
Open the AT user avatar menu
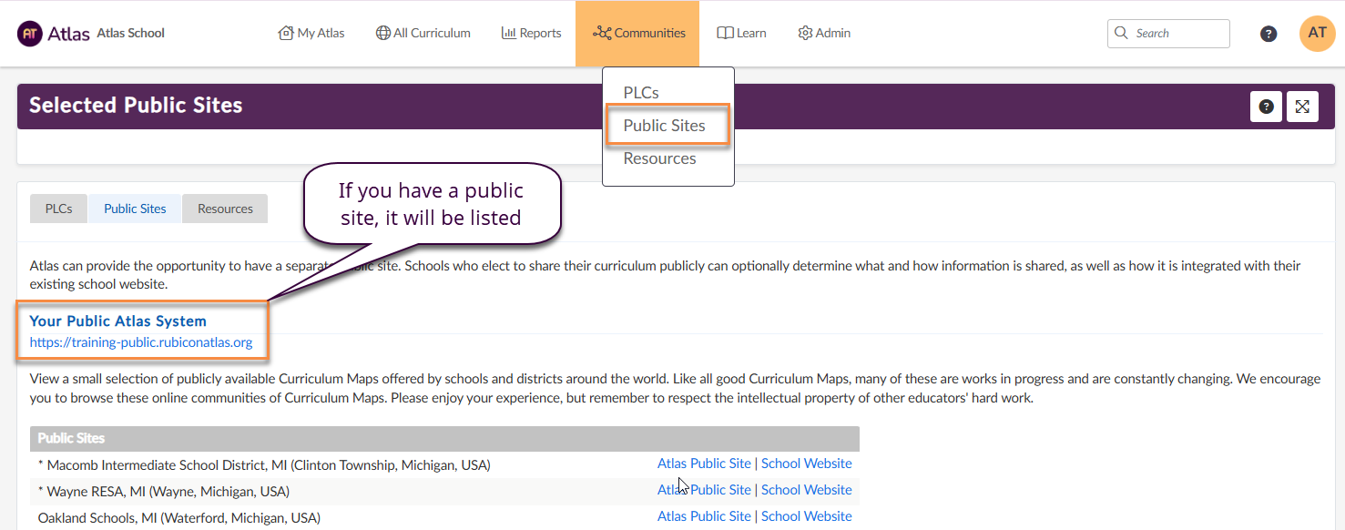[1317, 34]
